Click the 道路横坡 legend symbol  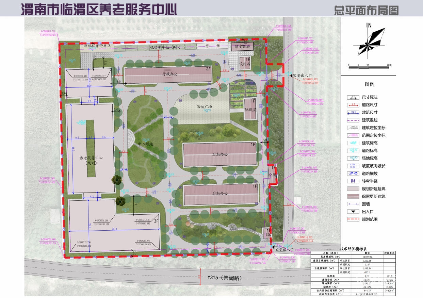coord(353,173)
